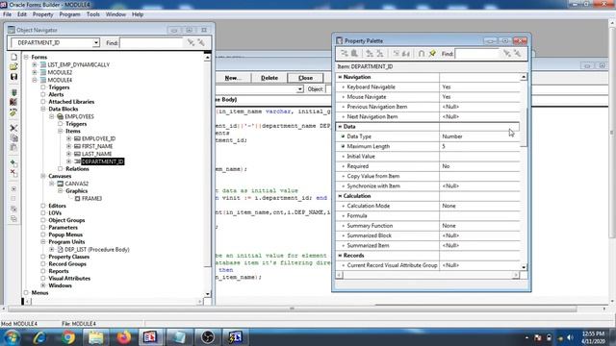
Task: Click the Expand All icon in navigator toolbar
Action: click(x=13, y=209)
